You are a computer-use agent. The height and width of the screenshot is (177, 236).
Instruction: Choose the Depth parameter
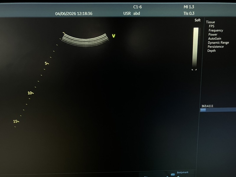tap(212, 51)
